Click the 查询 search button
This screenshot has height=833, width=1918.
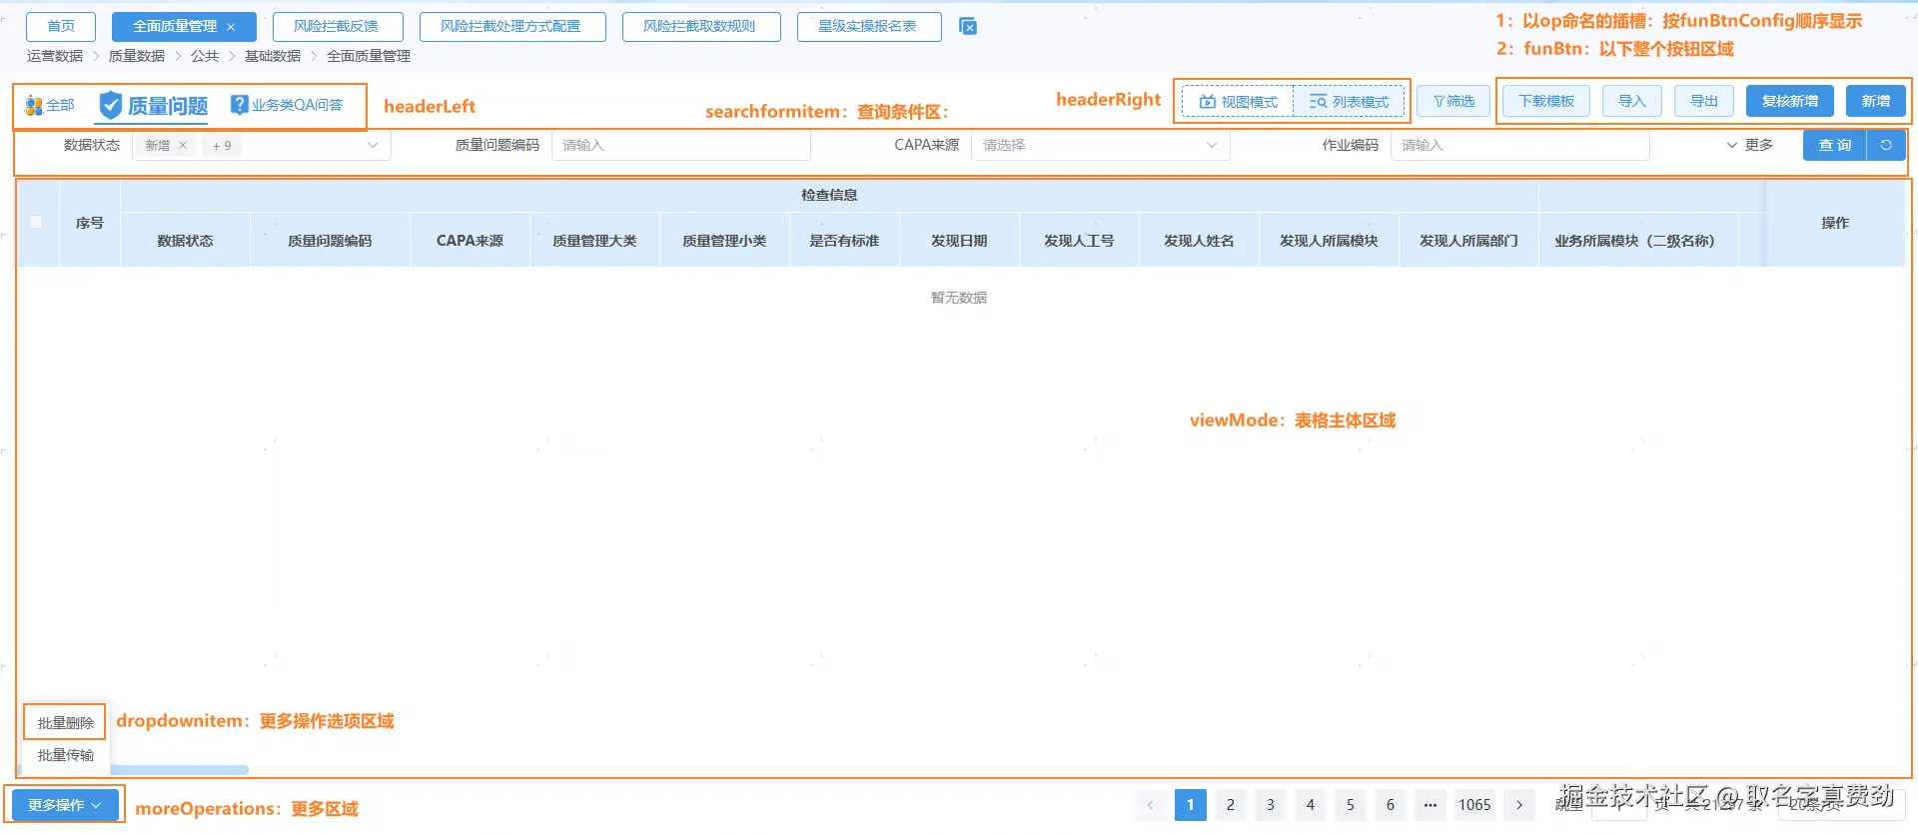point(1835,146)
